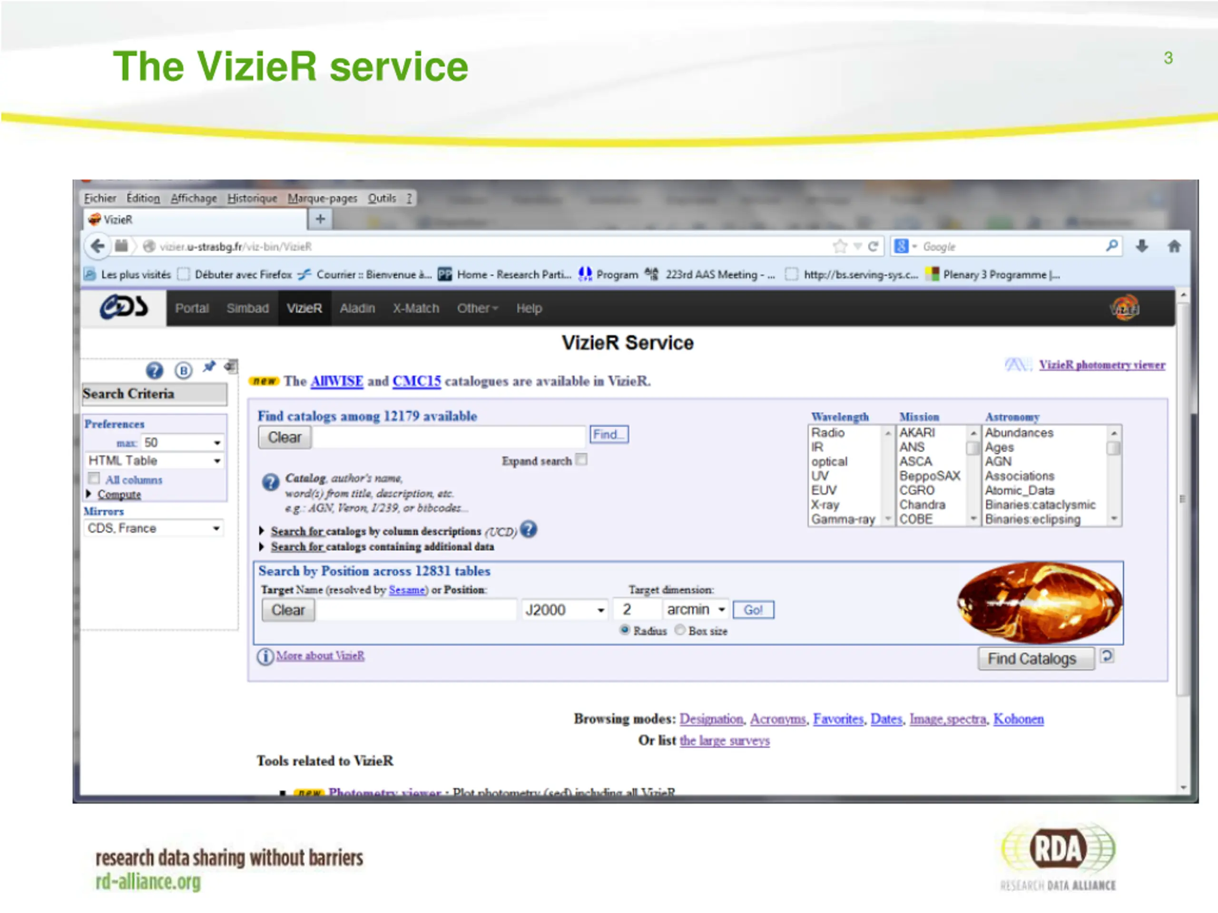Enable the All columns checkbox
Viewport: 1218px width, 913px height.
(94, 478)
